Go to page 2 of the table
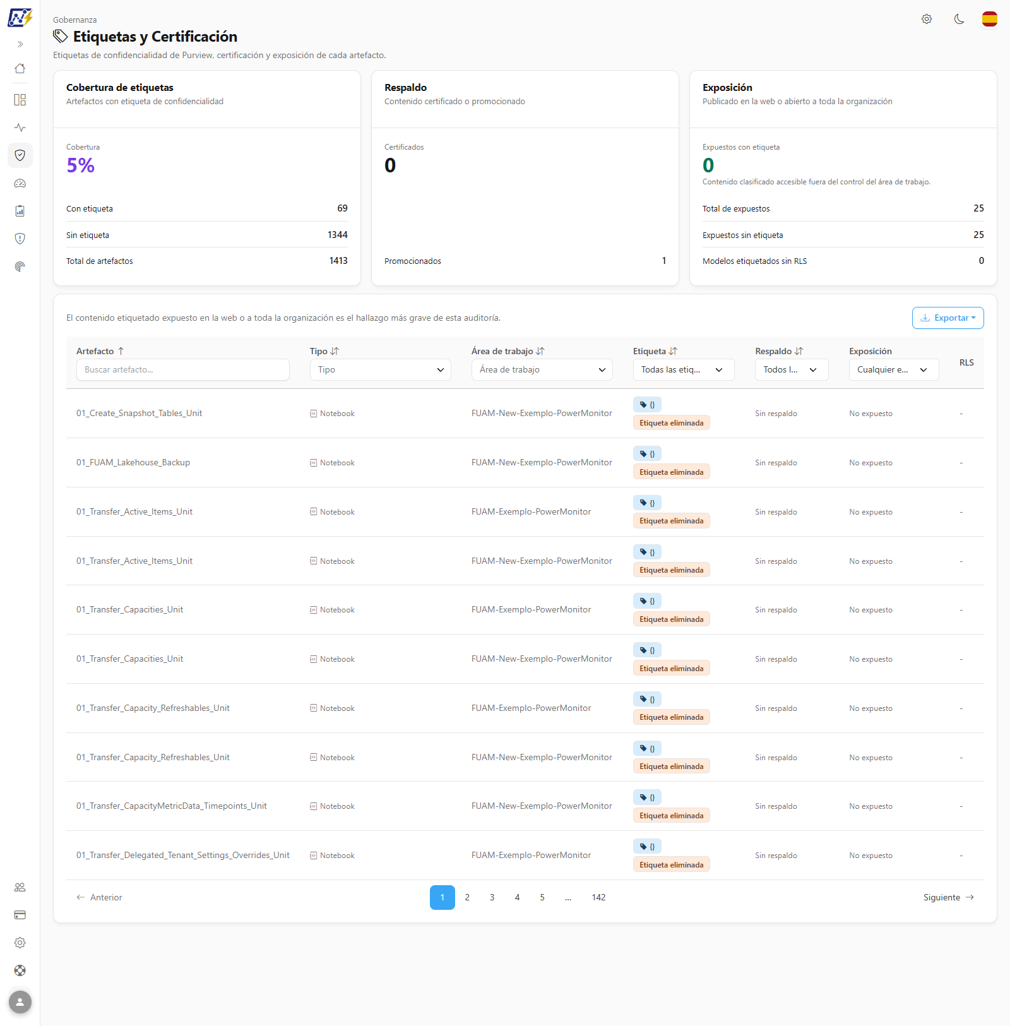 (x=467, y=898)
